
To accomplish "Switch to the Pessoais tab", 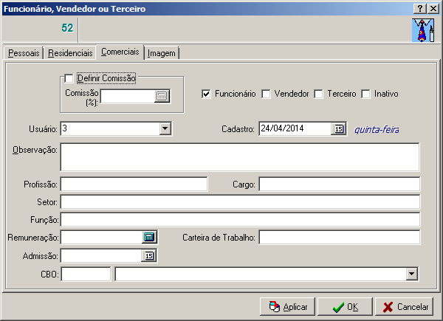I will [x=23, y=53].
